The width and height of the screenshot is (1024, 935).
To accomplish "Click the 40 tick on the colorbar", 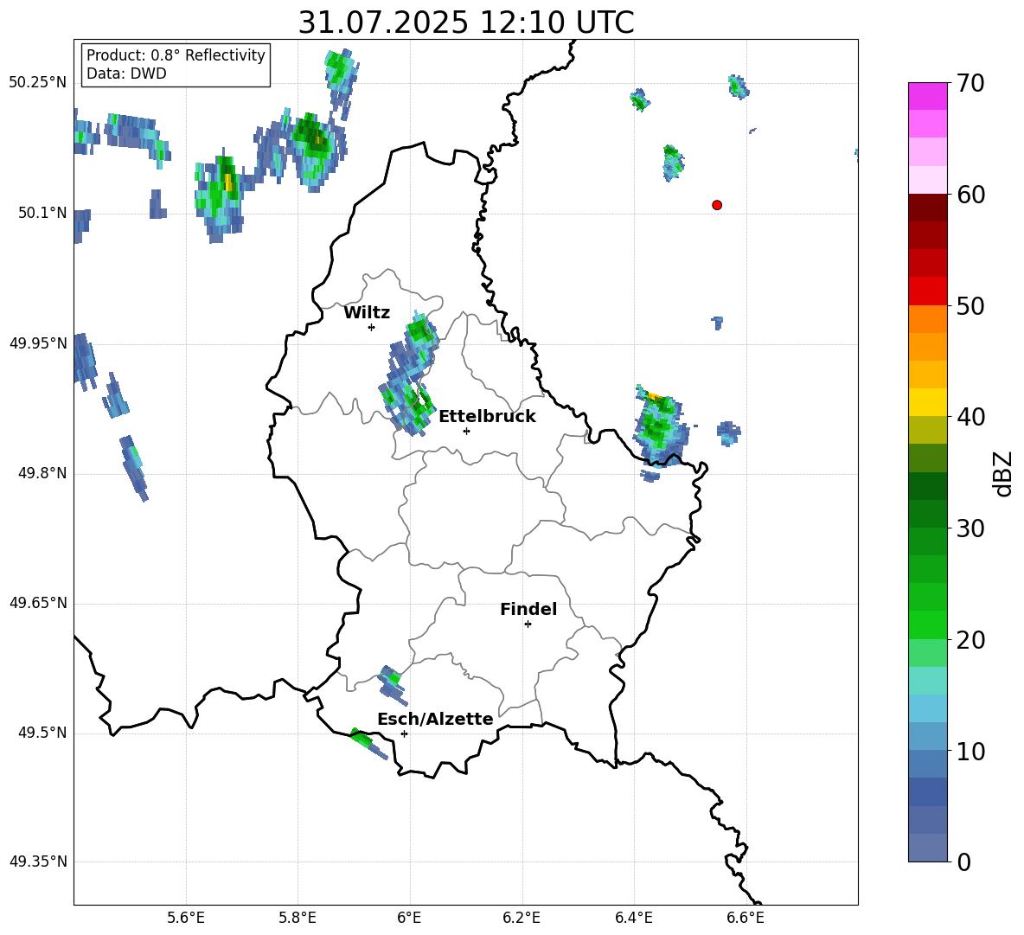I will [970, 417].
